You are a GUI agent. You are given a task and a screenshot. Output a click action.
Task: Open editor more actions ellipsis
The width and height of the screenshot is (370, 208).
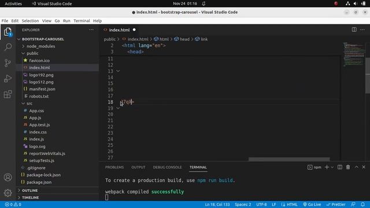tap(362, 29)
